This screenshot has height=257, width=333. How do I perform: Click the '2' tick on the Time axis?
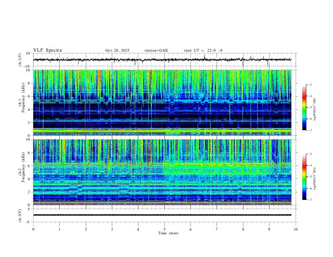click(x=86, y=229)
